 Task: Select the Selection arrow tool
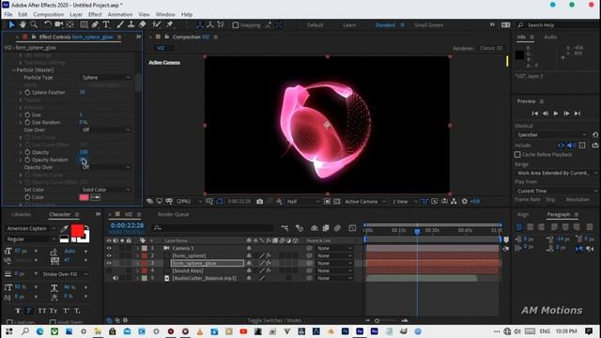click(x=11, y=25)
